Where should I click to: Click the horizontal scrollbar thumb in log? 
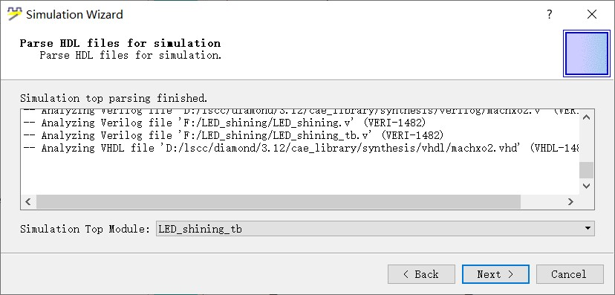tap(279, 201)
